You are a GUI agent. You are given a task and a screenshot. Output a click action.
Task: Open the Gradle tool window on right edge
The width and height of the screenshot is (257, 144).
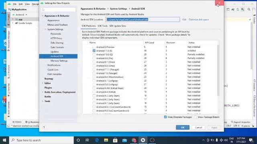254,19
